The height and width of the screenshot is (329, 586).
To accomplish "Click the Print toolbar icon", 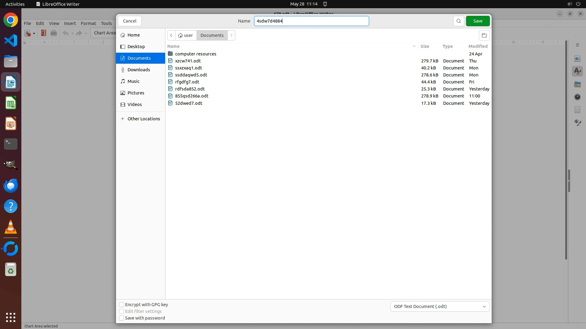I will click(x=54, y=33).
